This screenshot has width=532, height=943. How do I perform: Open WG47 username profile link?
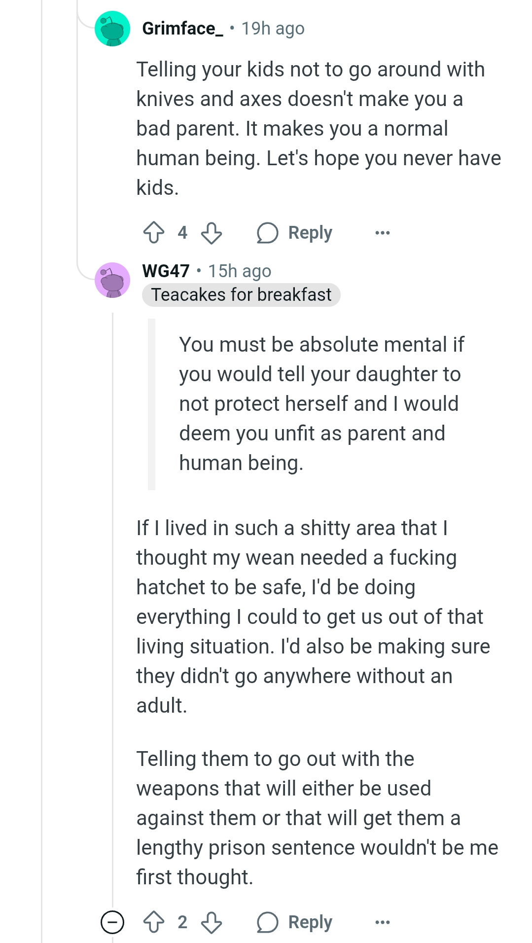[166, 271]
